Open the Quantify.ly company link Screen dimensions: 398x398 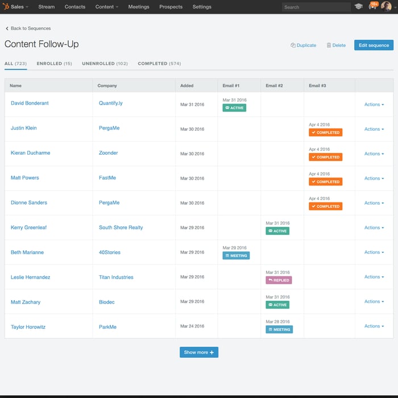[x=110, y=103]
